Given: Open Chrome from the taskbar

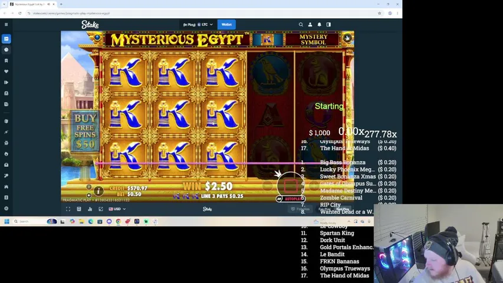Looking at the screenshot, I should pyautogui.click(x=119, y=222).
